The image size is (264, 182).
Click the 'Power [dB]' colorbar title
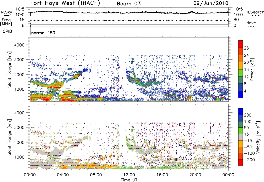(252, 69)
